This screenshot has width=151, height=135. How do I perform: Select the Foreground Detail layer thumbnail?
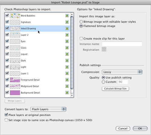click(15, 80)
